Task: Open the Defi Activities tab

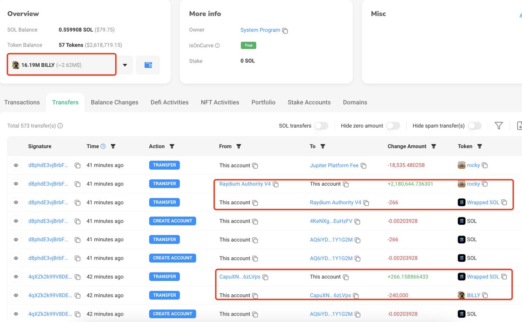Action: coord(169,102)
